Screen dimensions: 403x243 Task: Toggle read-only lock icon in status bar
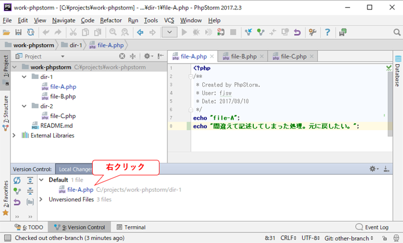[x=385, y=238]
